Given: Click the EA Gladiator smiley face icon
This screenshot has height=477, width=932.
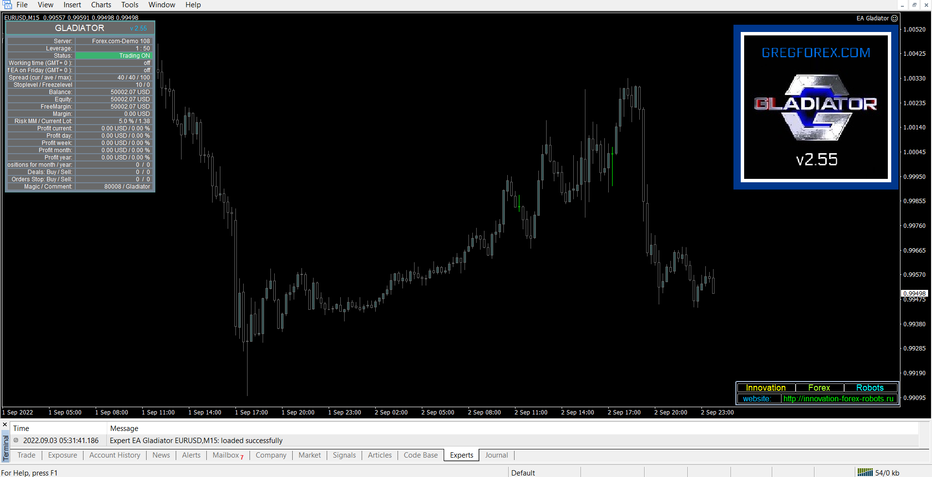Looking at the screenshot, I should click(895, 18).
